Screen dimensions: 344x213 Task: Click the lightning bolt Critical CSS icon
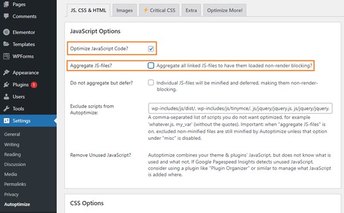(146, 10)
